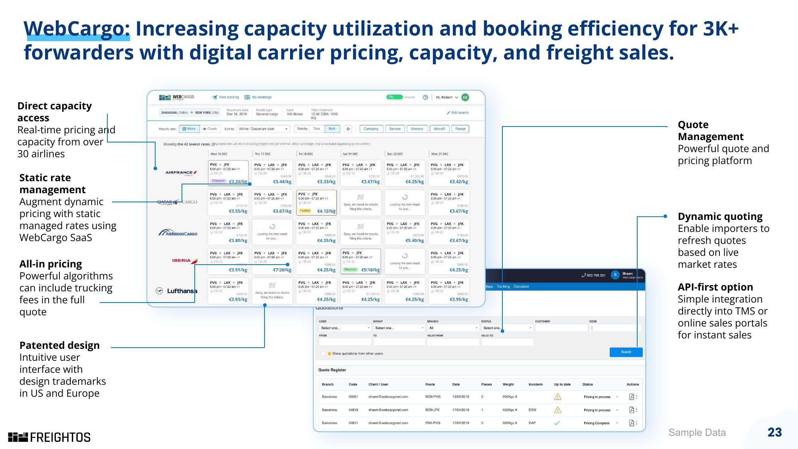Click the CODE input field
This screenshot has width=798, height=449.
615,328
